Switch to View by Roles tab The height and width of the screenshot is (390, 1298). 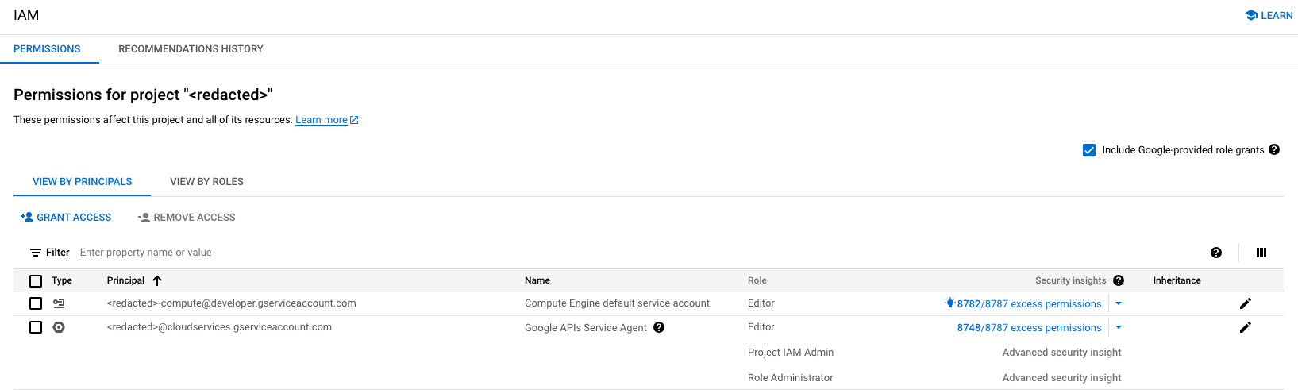[206, 182]
